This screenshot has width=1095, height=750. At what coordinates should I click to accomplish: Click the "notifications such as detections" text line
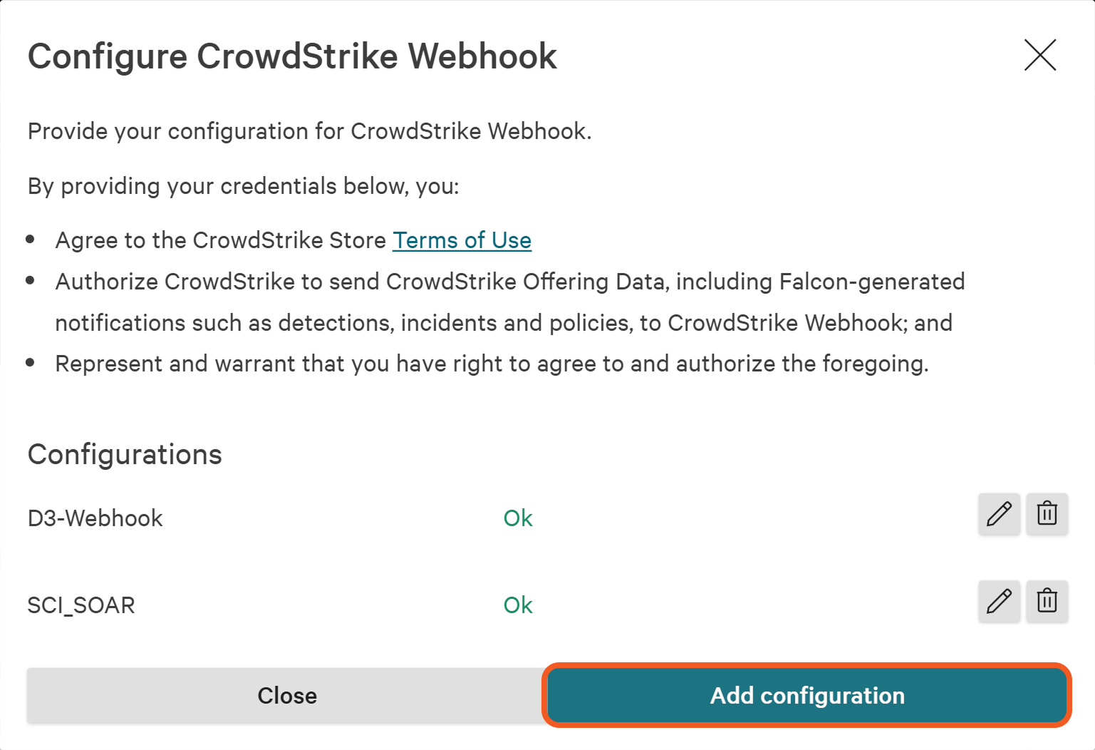[503, 323]
